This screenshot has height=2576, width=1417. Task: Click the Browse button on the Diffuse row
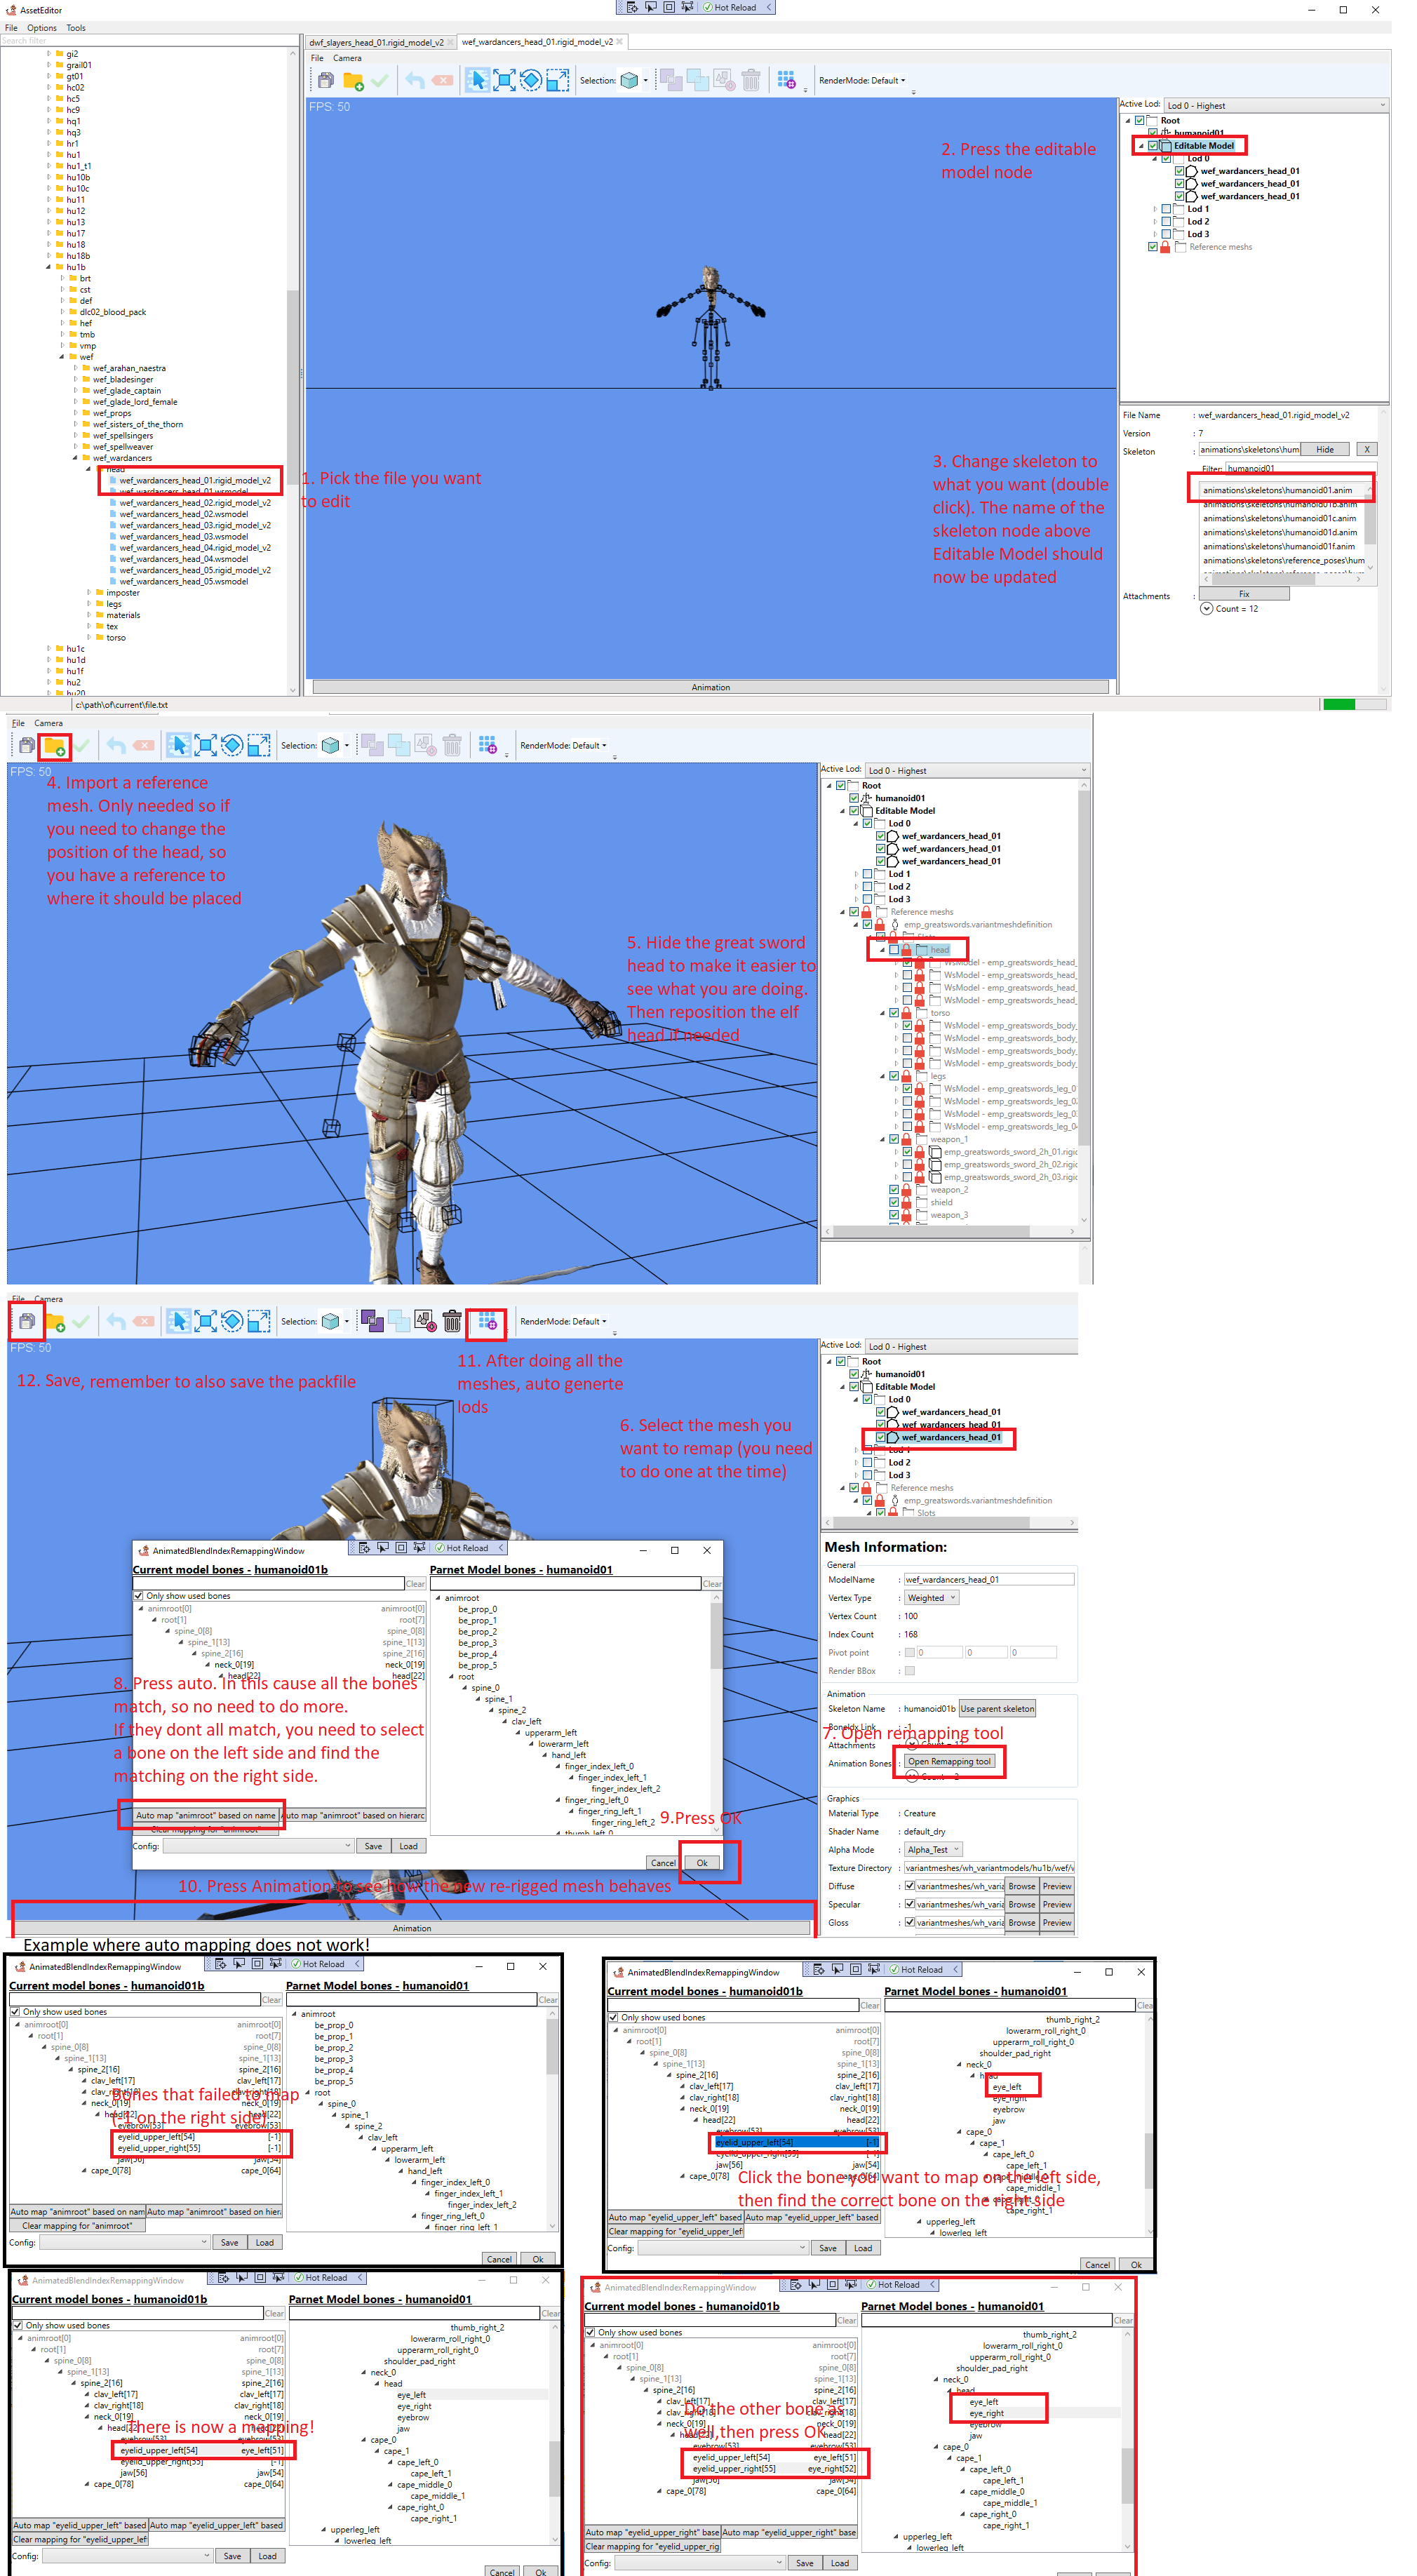tap(1021, 1886)
